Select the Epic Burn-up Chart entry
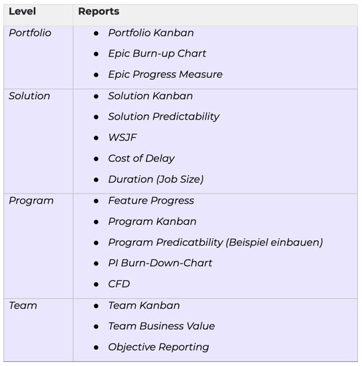This screenshot has height=366, width=362. tap(157, 54)
